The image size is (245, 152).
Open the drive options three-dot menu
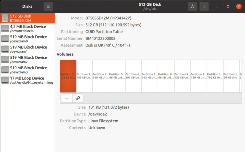pyautogui.click(x=204, y=6)
